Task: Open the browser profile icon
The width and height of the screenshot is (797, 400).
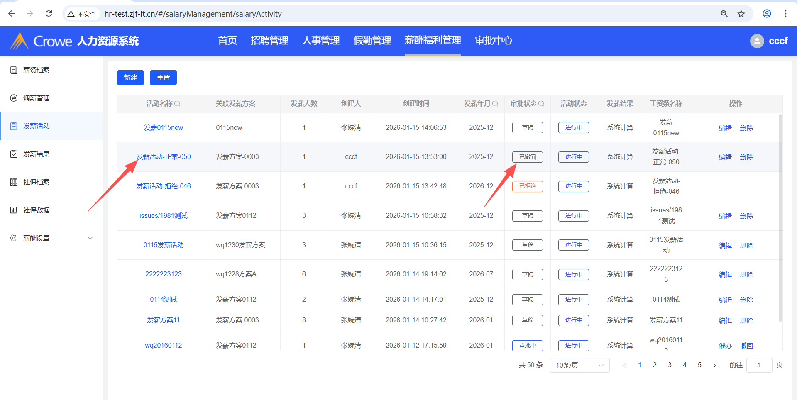Action: point(767,14)
